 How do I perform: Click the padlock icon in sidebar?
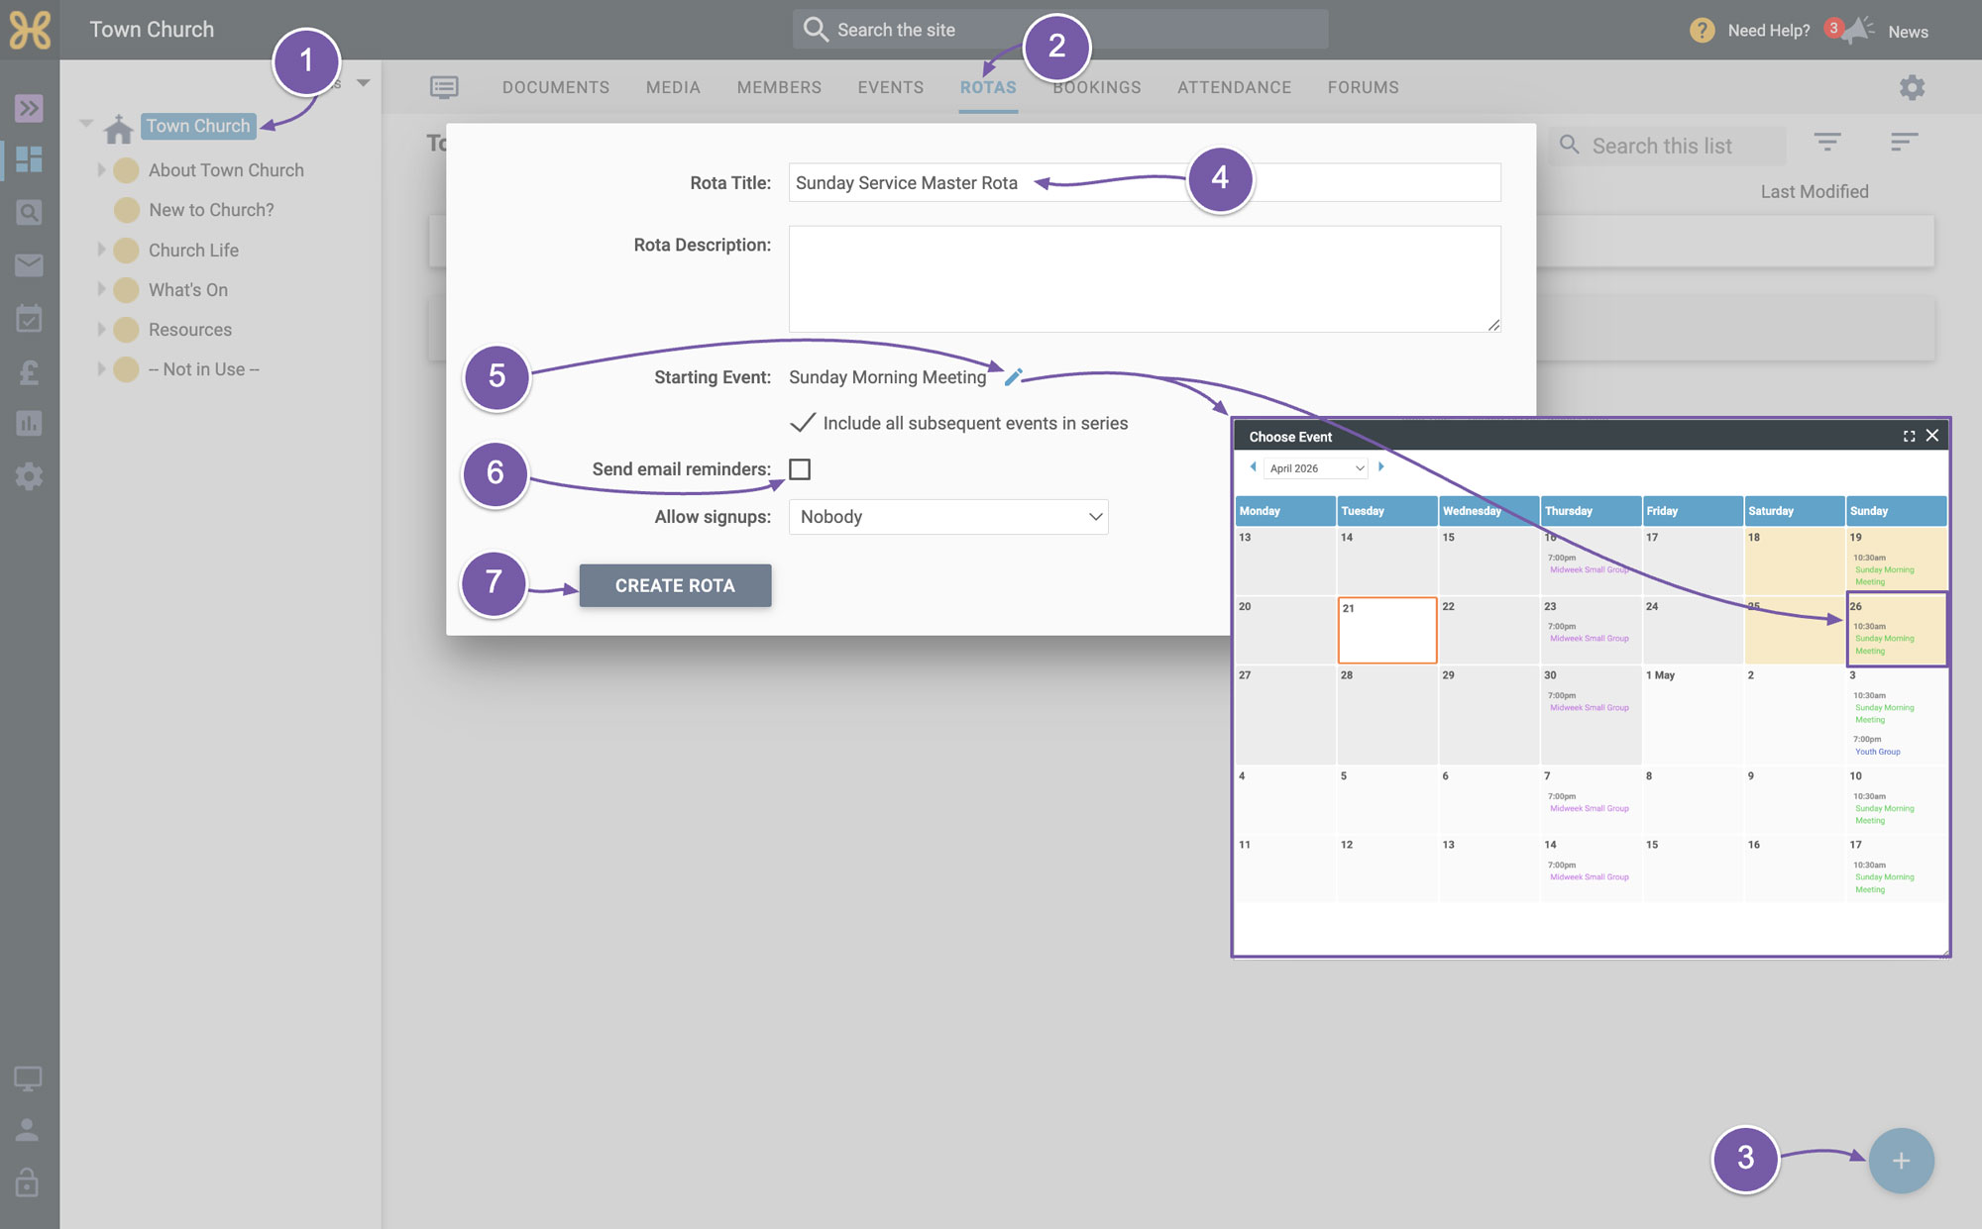(x=28, y=1182)
